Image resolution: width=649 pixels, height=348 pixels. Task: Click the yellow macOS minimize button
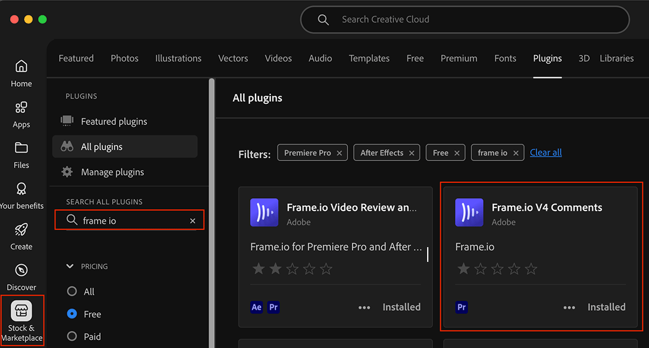28,19
